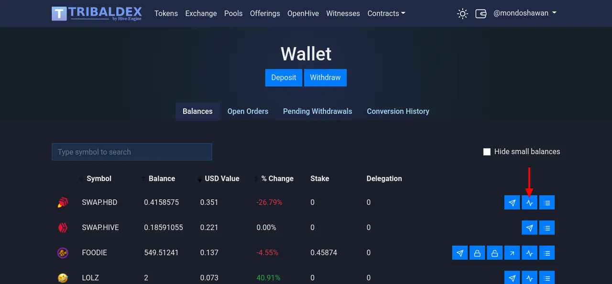Enable the Hide small balances checkbox

[487, 152]
